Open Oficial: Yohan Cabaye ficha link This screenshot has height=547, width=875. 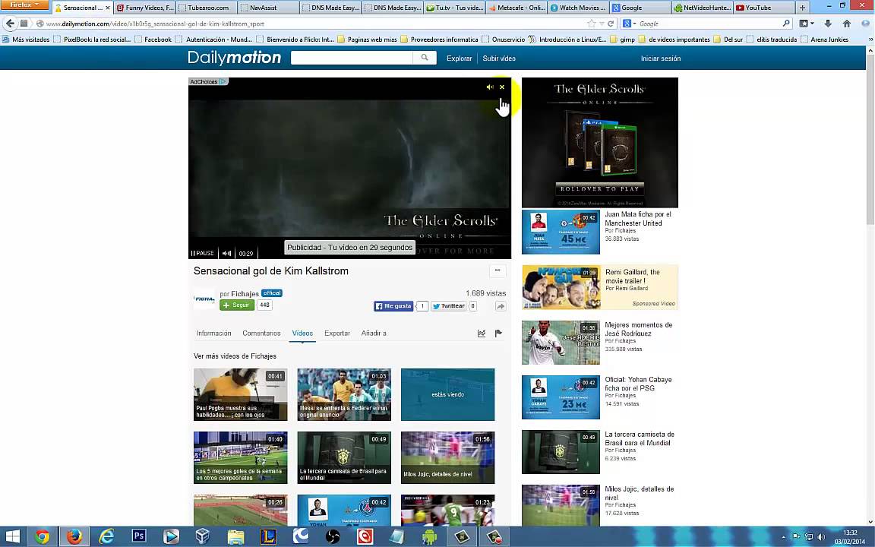(638, 384)
